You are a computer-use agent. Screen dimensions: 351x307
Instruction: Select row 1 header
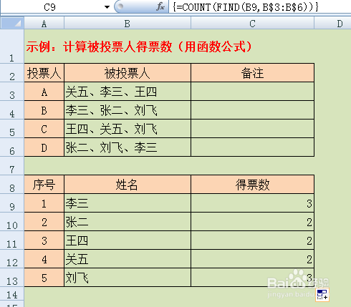click(x=12, y=47)
